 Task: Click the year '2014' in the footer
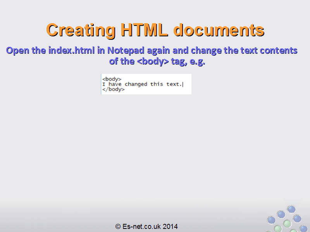[170, 227]
